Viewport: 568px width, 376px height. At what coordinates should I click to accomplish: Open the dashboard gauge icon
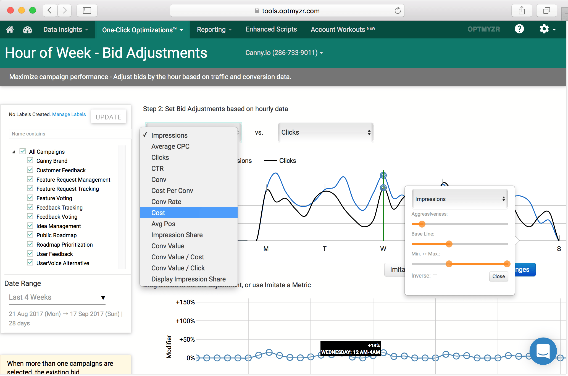[27, 30]
